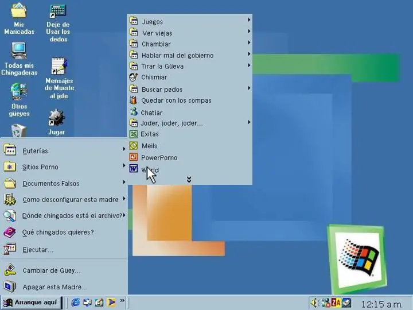
Task: Click the ZA ZoneAlarm tray icon
Action: (336, 303)
